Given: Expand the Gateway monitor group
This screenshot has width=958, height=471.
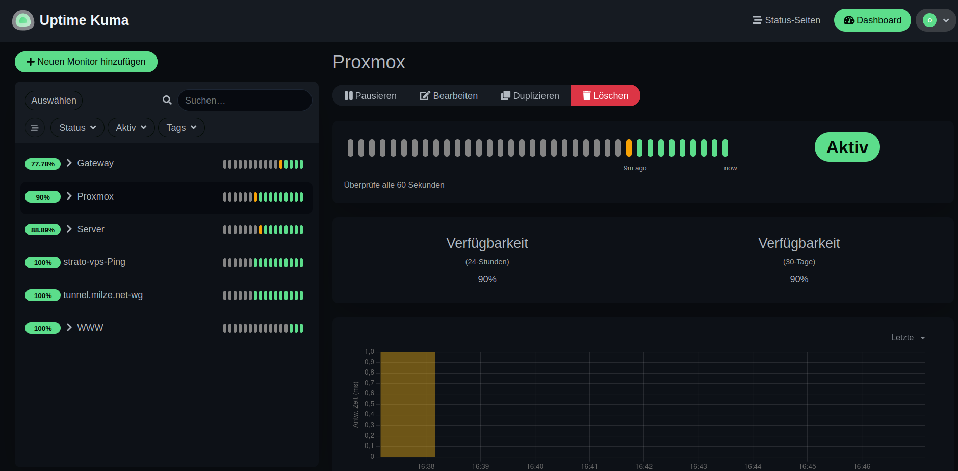Looking at the screenshot, I should pos(69,163).
